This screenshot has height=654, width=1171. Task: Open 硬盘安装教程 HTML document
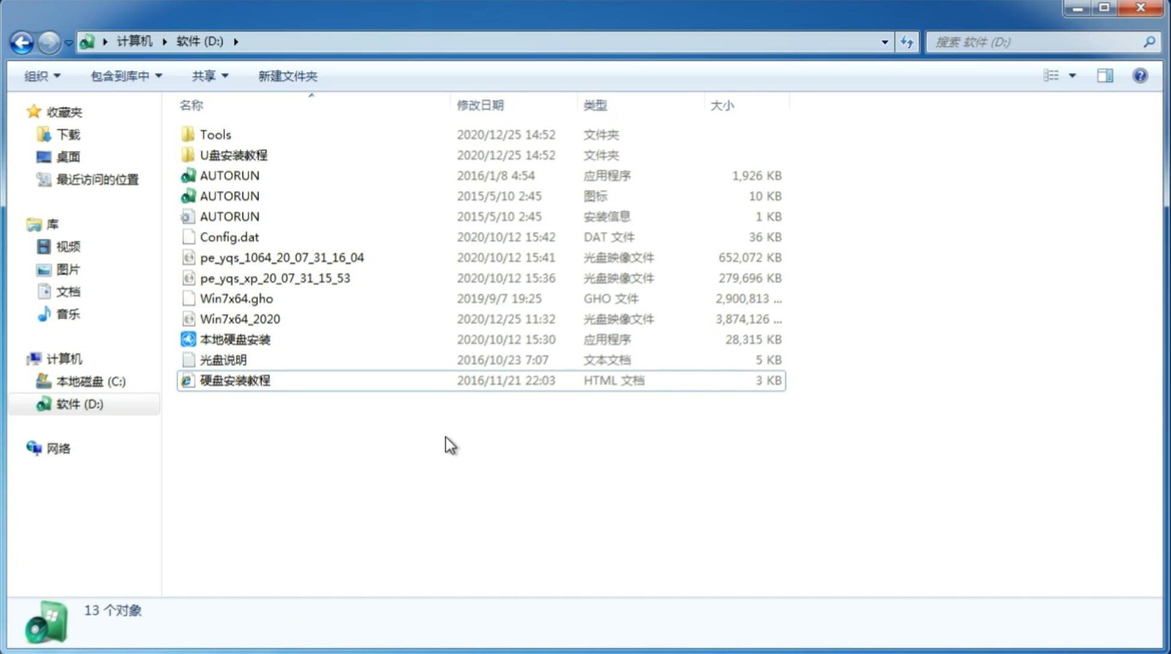[234, 380]
